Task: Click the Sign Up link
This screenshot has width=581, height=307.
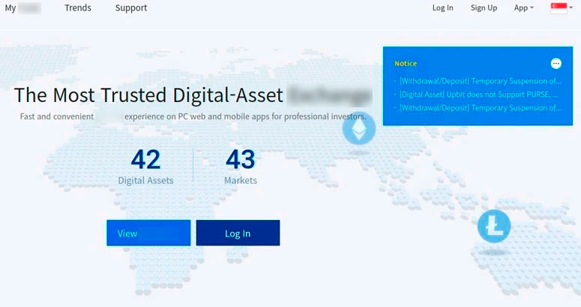Action: tap(484, 8)
